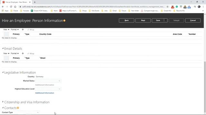Open the Oracle bookmark folder

pos(14,11)
